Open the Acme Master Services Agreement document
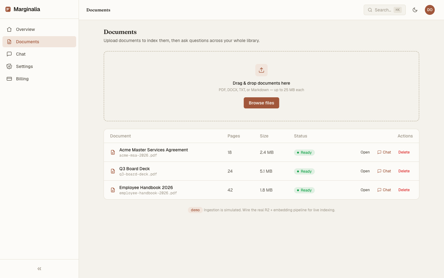This screenshot has width=444, height=278. pyautogui.click(x=365, y=152)
